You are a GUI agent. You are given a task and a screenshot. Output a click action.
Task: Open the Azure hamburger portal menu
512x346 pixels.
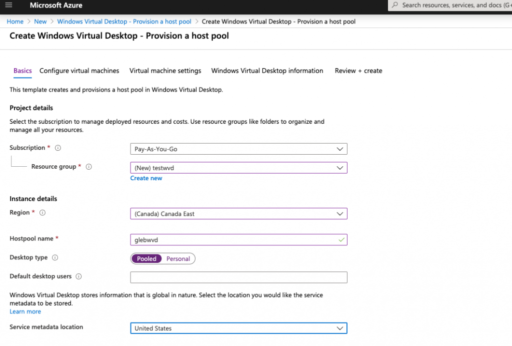(x=8, y=6)
